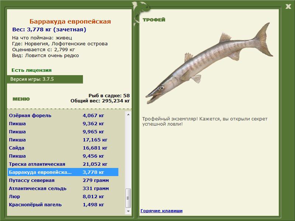Close the fish keepnet window

pos(288,7)
